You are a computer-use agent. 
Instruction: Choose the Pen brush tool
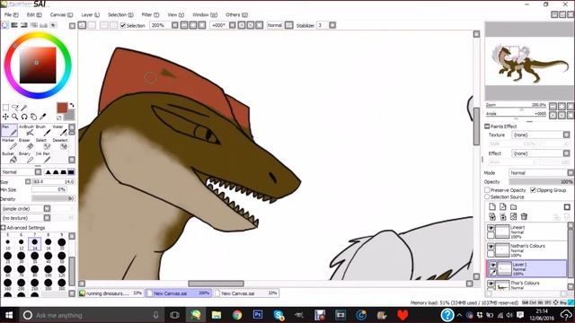click(9, 130)
